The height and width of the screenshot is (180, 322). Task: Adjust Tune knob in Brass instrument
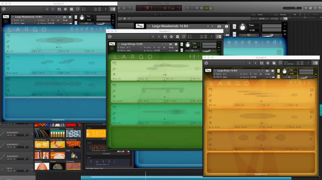point(284,72)
